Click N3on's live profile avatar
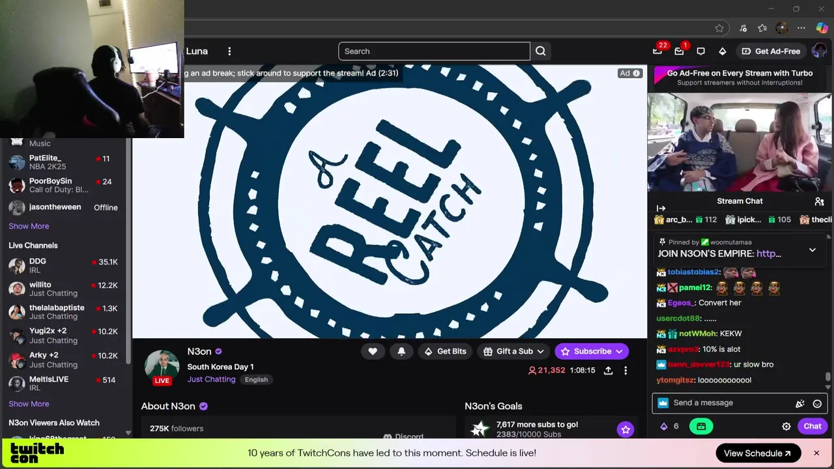Screen dimensions: 834x469 click(x=162, y=367)
